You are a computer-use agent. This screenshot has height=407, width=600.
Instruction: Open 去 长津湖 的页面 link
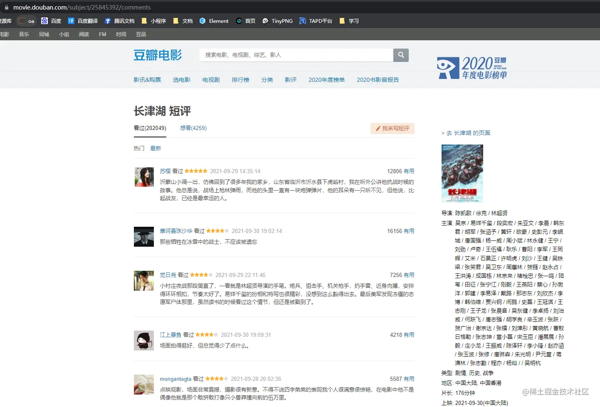(x=466, y=133)
